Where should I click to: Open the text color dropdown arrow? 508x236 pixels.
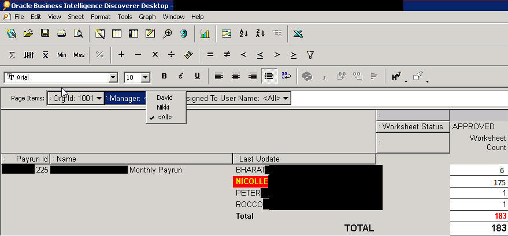pyautogui.click(x=406, y=81)
